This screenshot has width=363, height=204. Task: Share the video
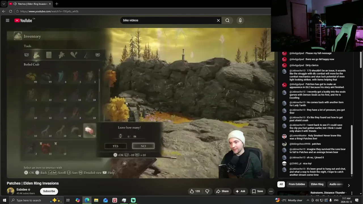click(x=222, y=191)
